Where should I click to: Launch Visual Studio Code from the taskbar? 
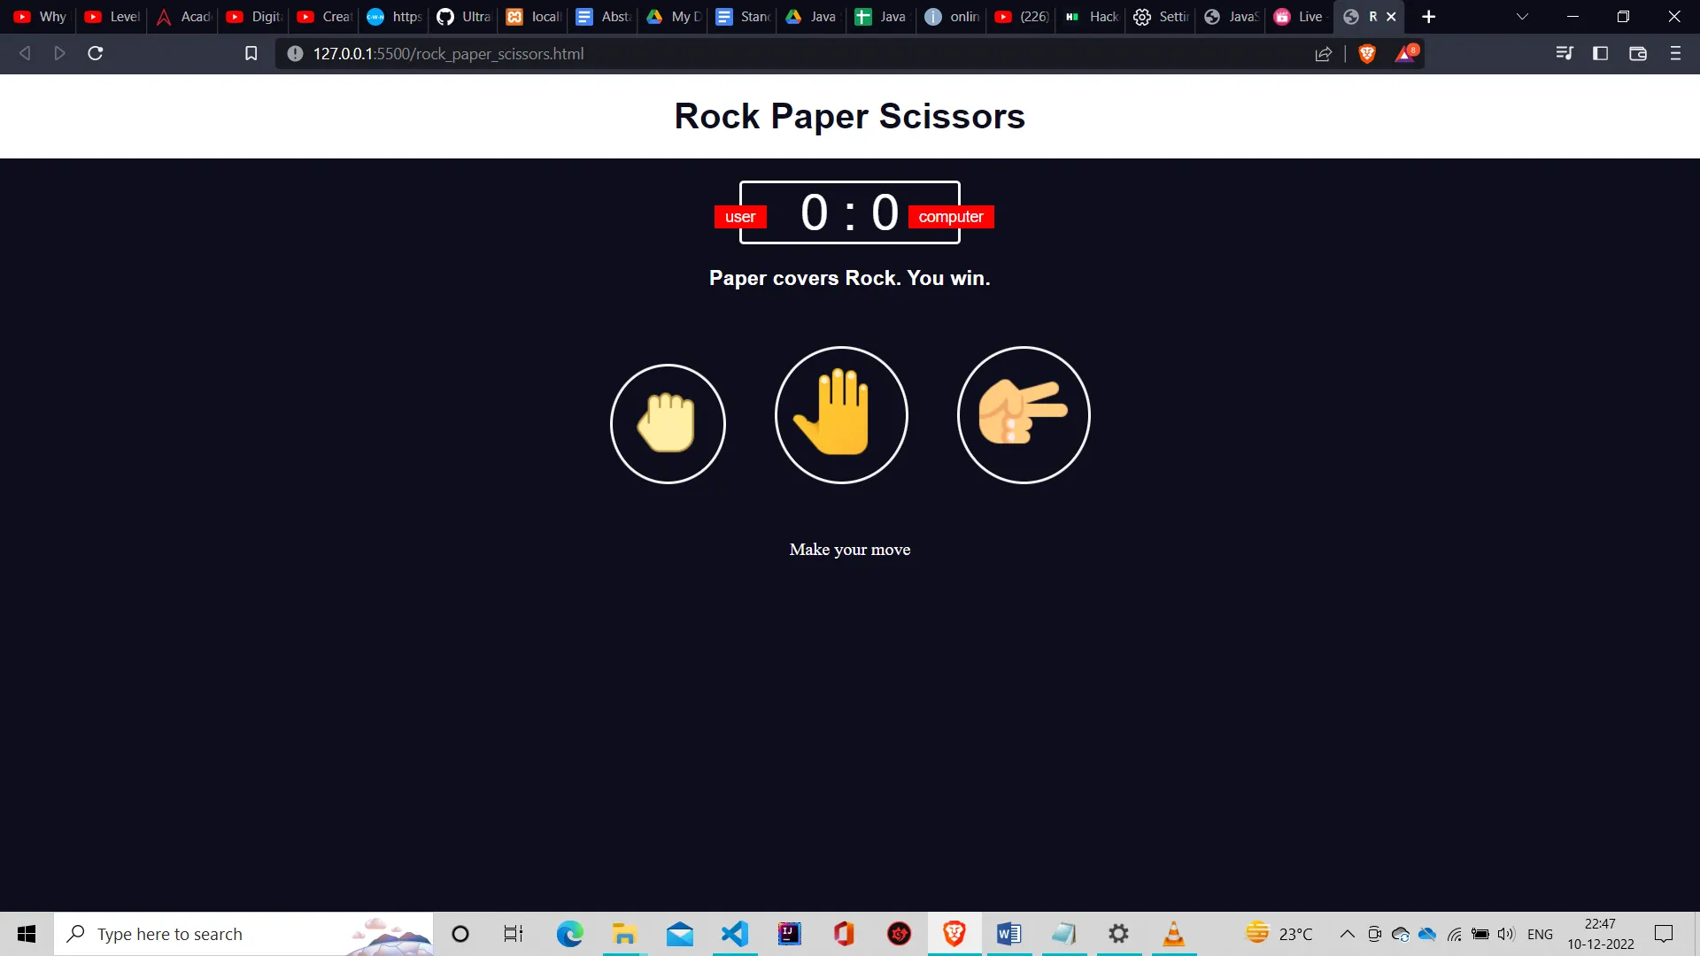[734, 934]
